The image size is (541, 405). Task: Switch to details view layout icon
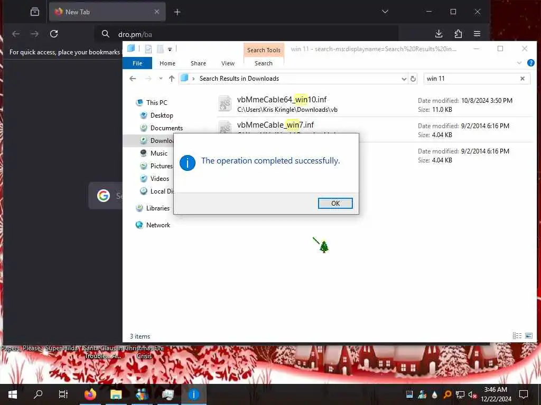click(x=517, y=336)
